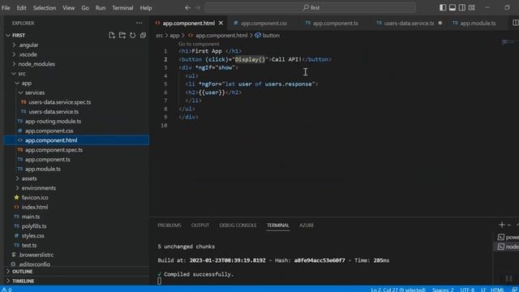Image resolution: width=519 pixels, height=292 pixels.
Task: Click warnings indicator in status bar
Action: [6, 290]
